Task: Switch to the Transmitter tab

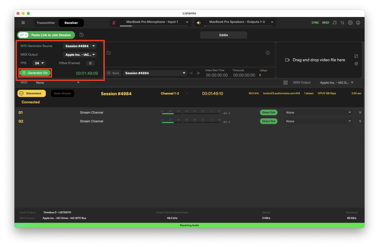Action: [46, 23]
